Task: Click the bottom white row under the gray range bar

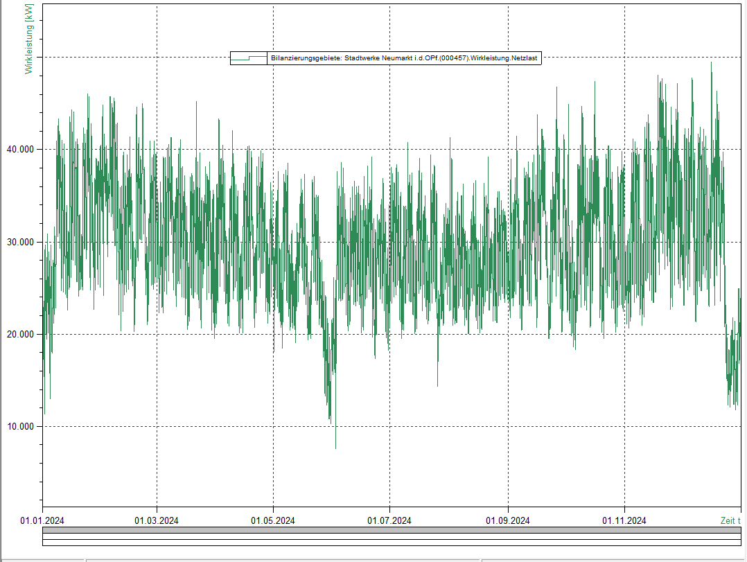Action: 392,543
